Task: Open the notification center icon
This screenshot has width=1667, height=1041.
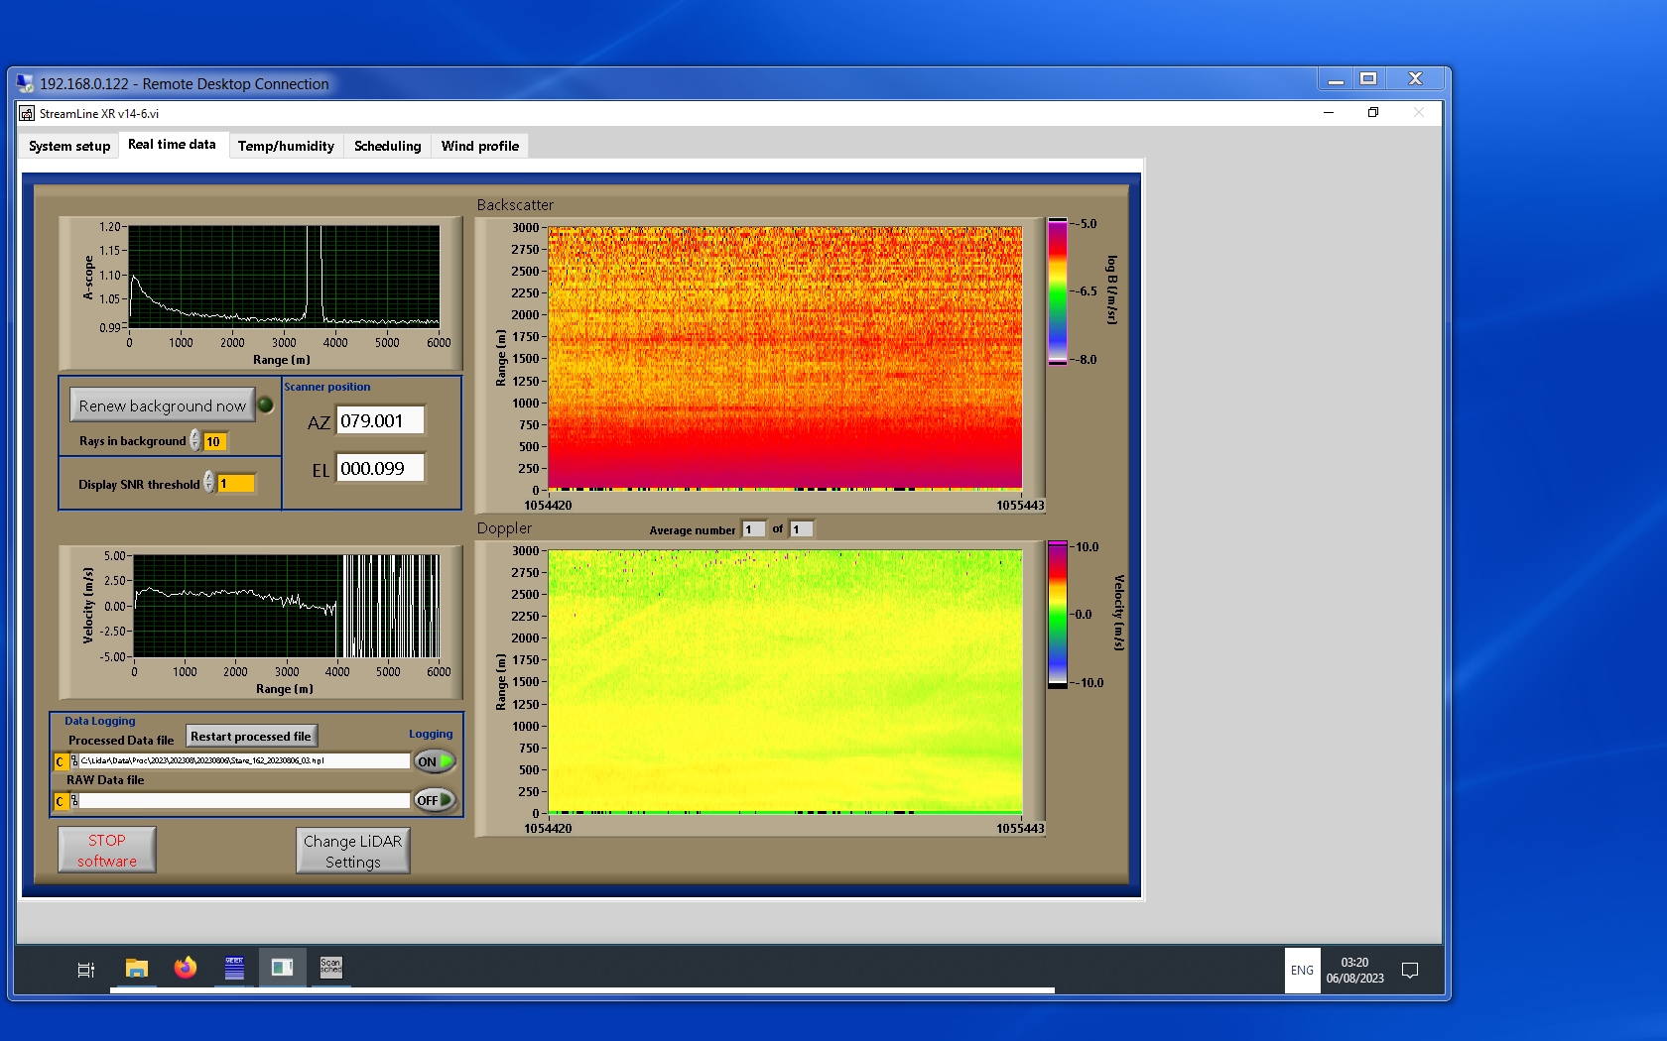Action: [1409, 971]
